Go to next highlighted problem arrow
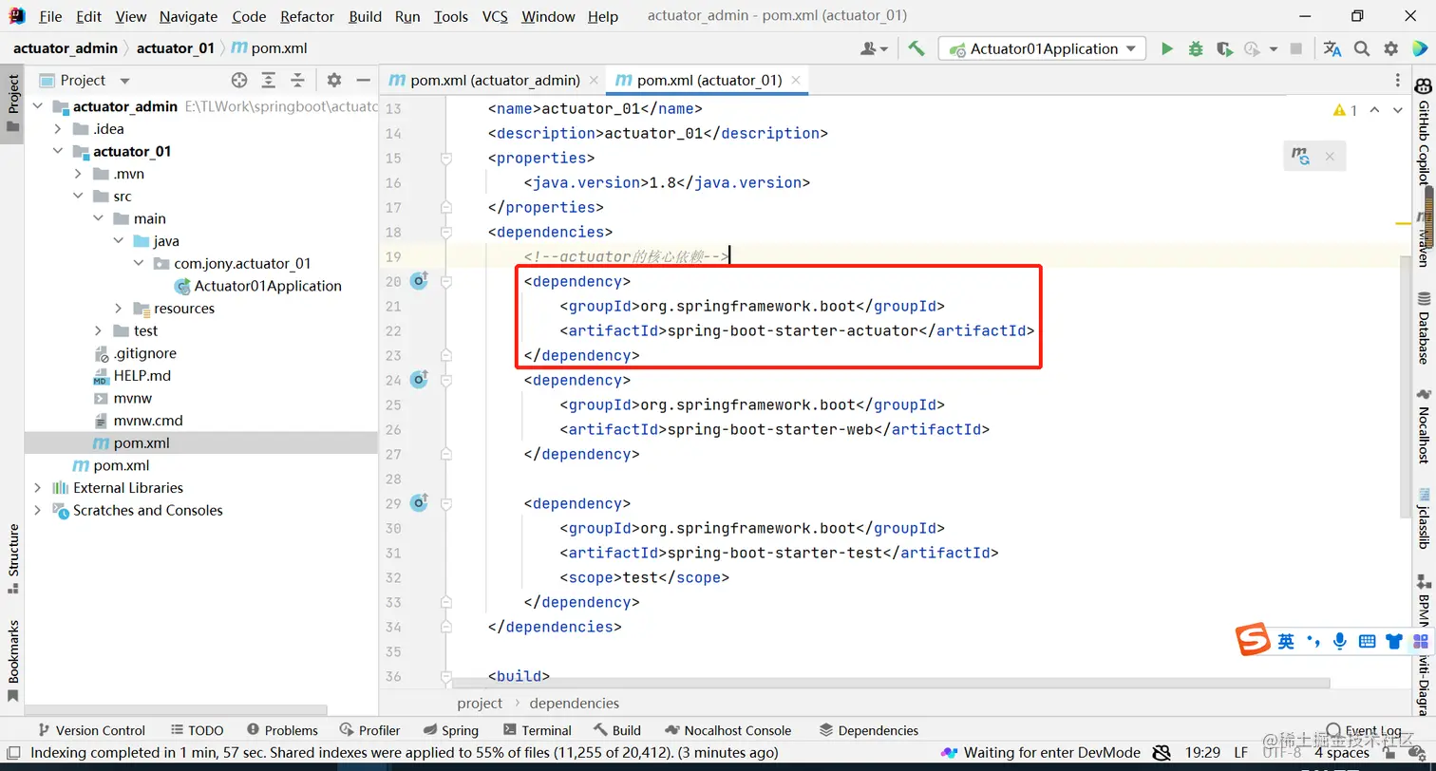This screenshot has height=771, width=1436. (1397, 110)
